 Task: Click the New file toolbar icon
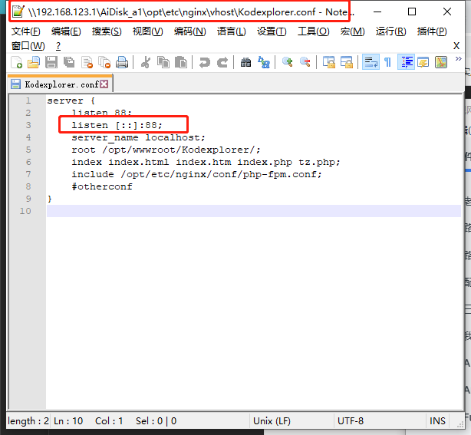(x=16, y=63)
